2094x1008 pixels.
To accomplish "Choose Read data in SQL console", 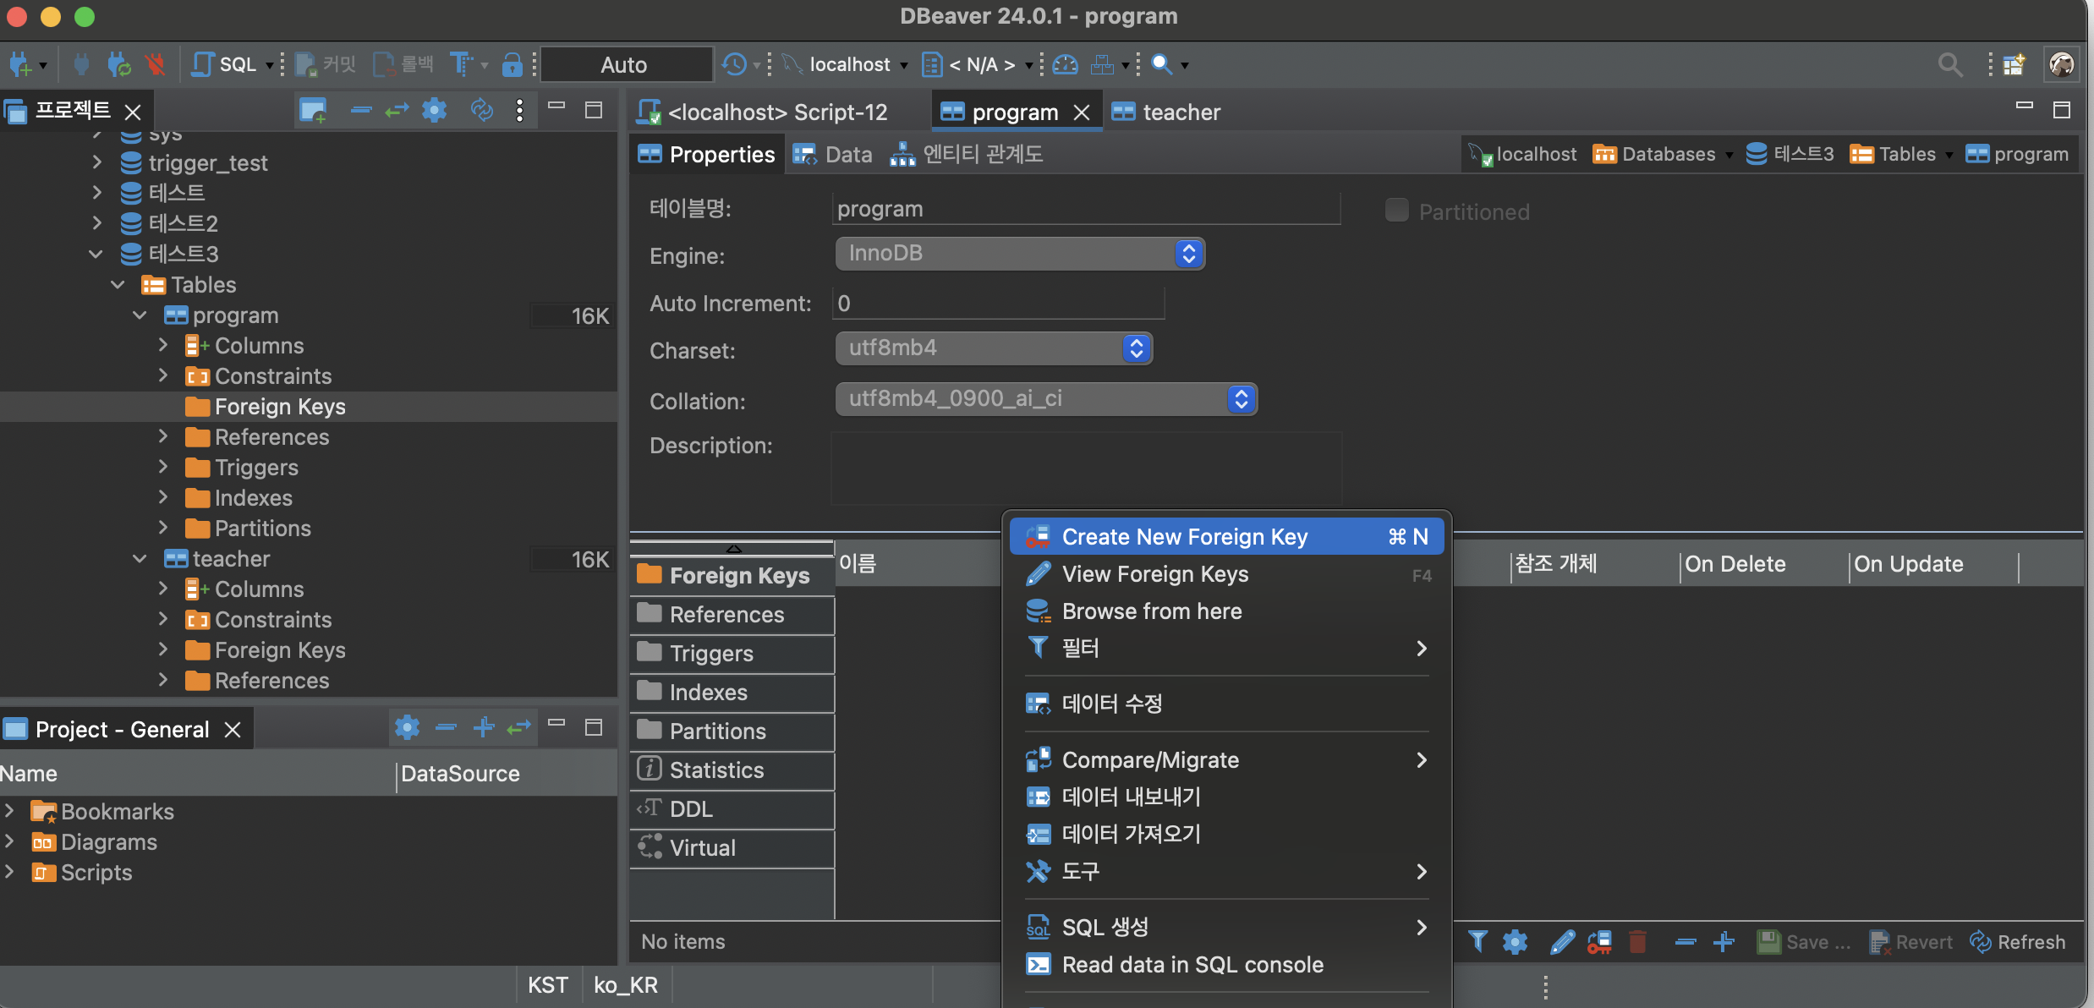I will [1226, 965].
